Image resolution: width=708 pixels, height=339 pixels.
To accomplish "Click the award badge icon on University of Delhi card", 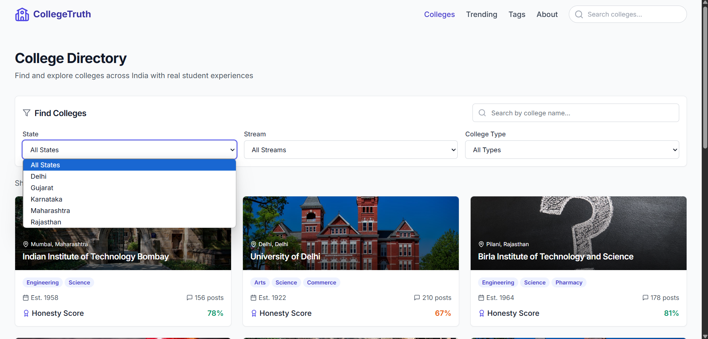I will point(254,313).
